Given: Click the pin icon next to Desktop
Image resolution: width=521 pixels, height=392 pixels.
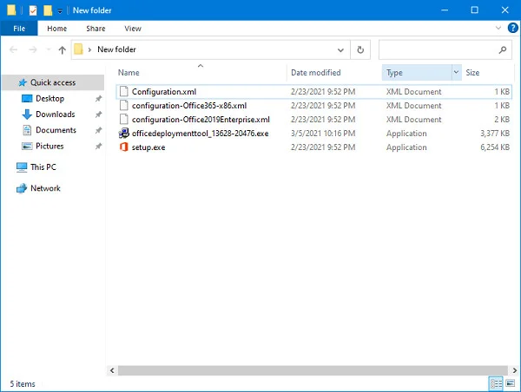Looking at the screenshot, I should tap(98, 99).
